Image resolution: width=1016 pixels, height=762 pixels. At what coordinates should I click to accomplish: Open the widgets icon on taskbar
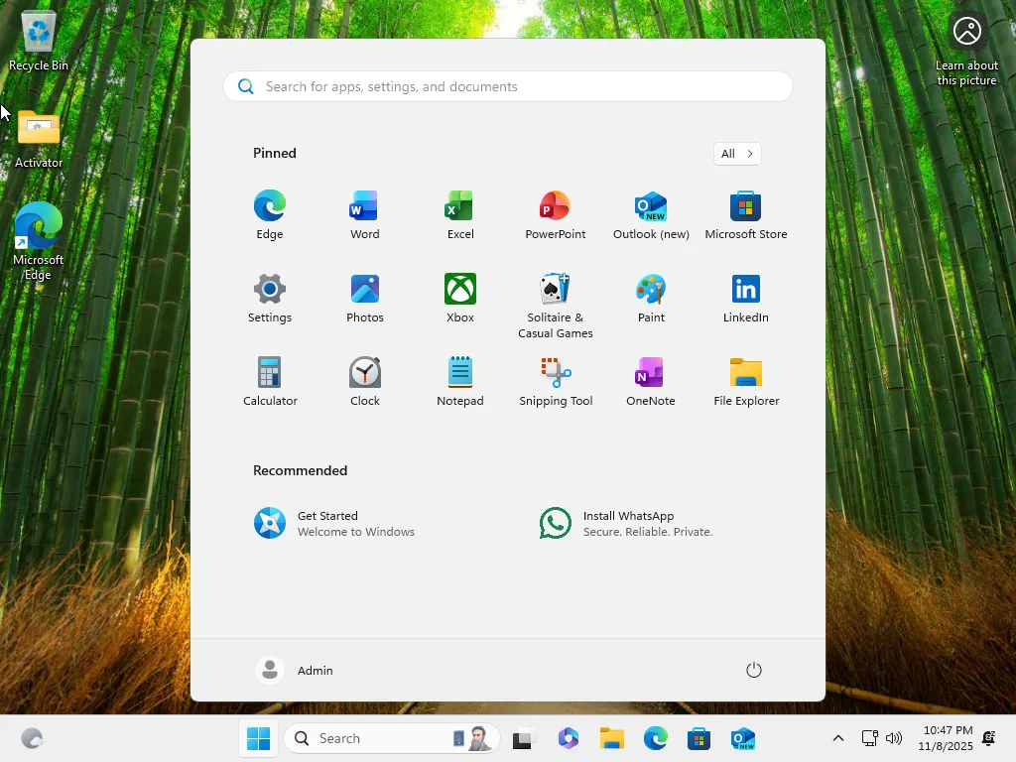32,738
